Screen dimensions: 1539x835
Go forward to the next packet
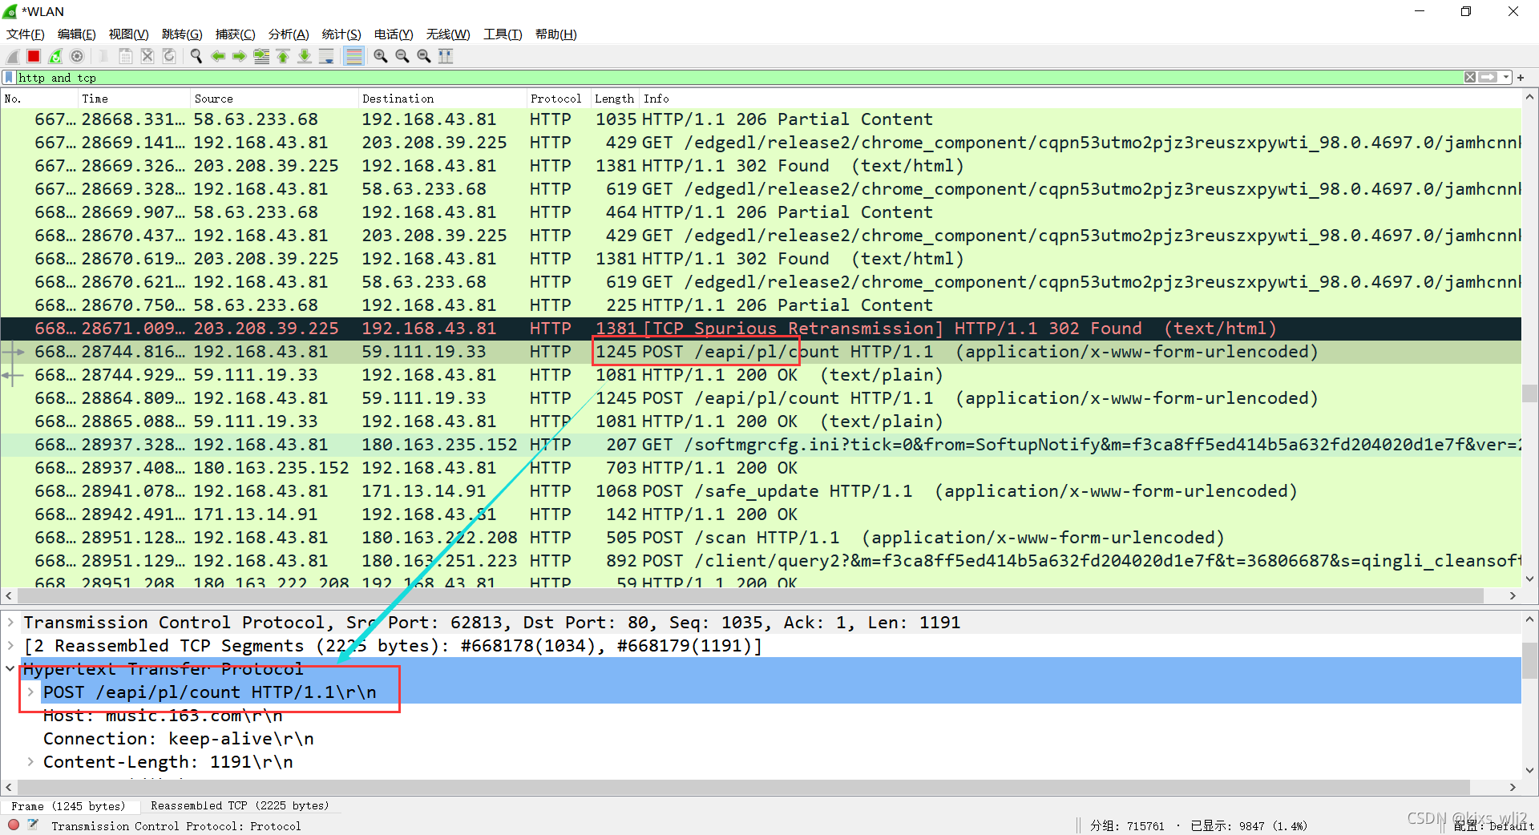240,56
